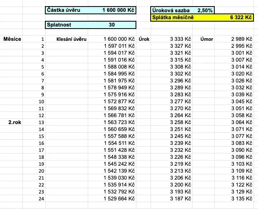Click the Úroková sazba label
The height and width of the screenshot is (209, 258).
(171, 11)
